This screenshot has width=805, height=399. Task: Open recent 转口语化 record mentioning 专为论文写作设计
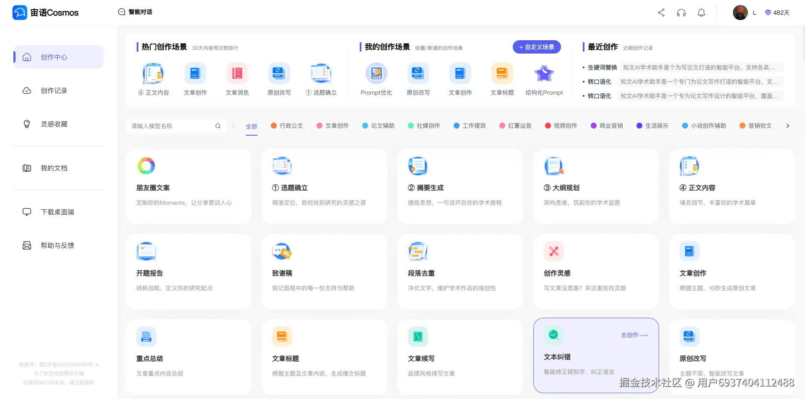click(683, 96)
